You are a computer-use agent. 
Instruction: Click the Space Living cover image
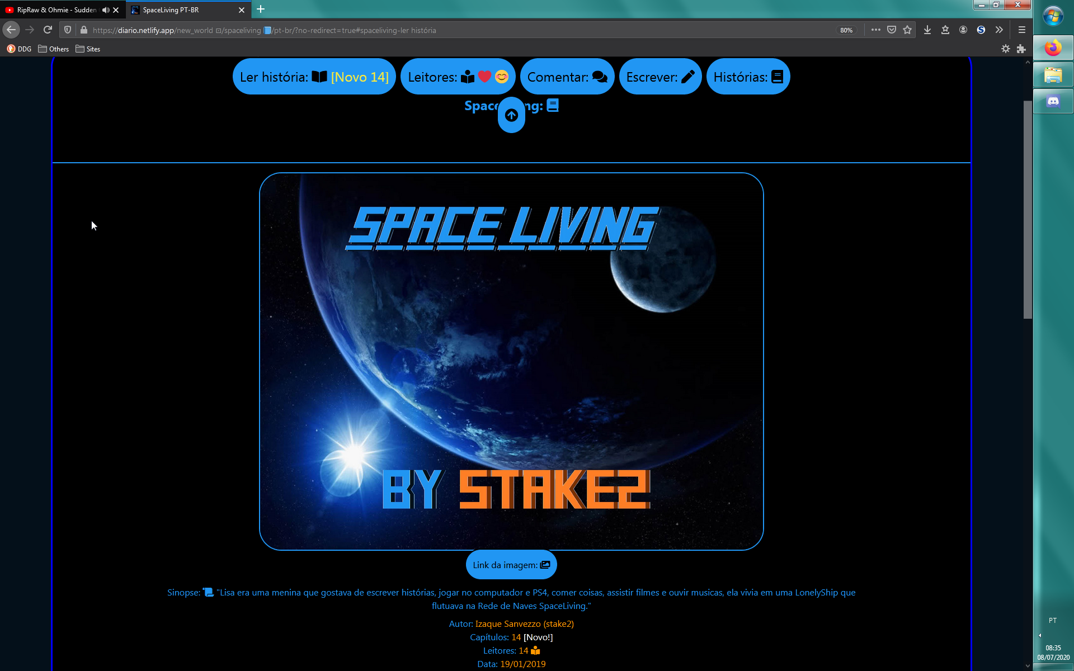(x=511, y=361)
